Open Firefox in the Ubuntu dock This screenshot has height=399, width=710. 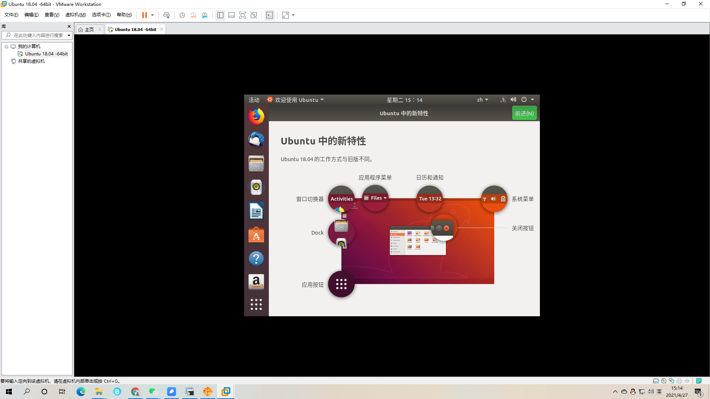(256, 116)
